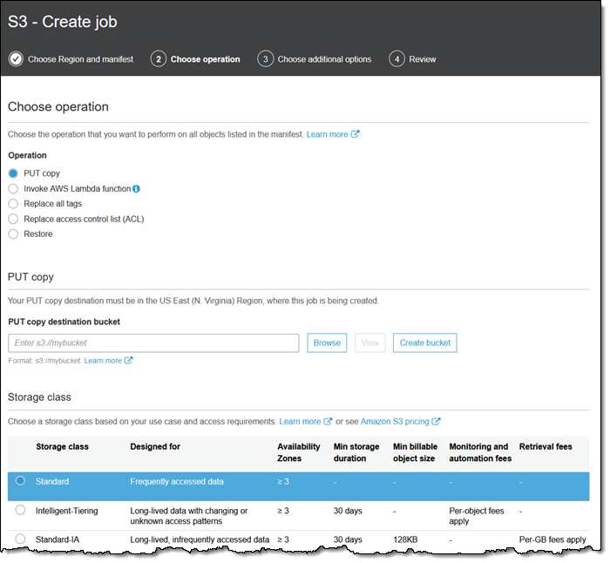Click the step 3 circle icon

pyautogui.click(x=265, y=59)
